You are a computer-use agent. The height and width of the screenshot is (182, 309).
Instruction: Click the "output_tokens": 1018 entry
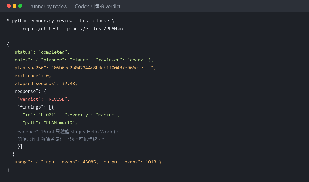129,162
